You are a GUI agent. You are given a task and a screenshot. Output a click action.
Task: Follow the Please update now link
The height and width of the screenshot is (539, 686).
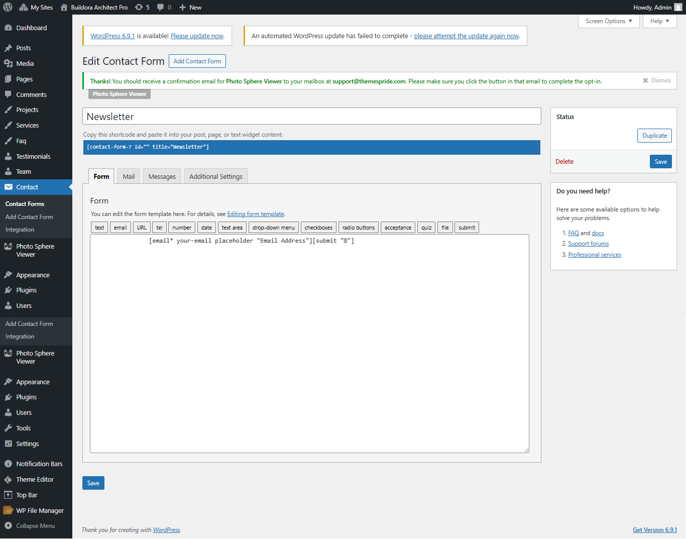click(x=196, y=36)
